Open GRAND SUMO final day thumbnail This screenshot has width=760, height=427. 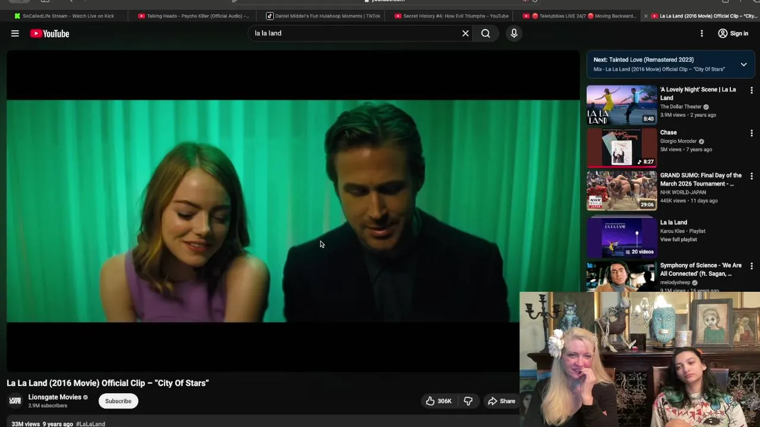(x=622, y=190)
